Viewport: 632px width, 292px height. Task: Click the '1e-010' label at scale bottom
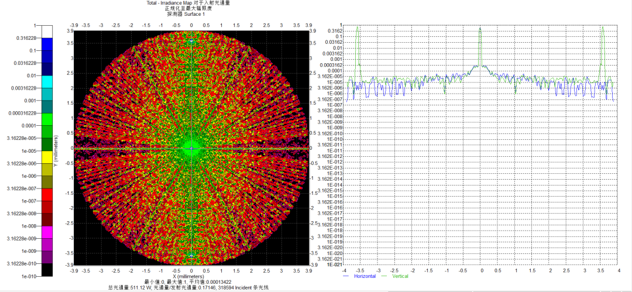pos(29,276)
